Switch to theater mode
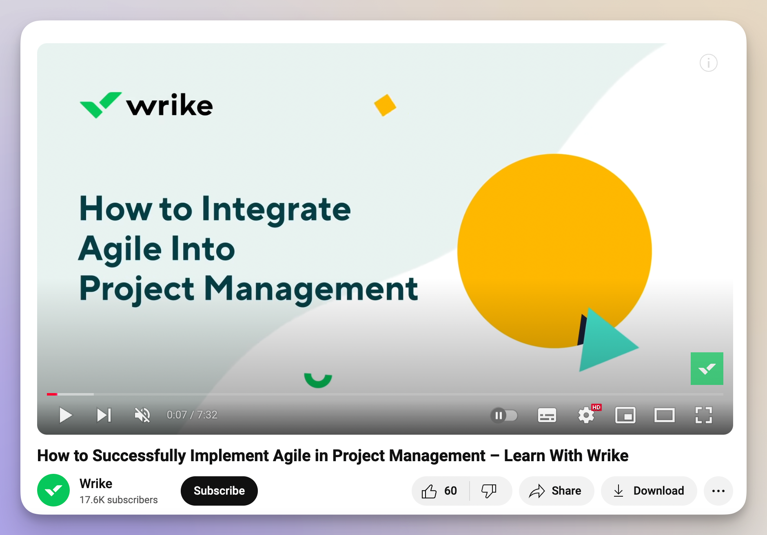Viewport: 767px width, 535px height. (x=665, y=415)
